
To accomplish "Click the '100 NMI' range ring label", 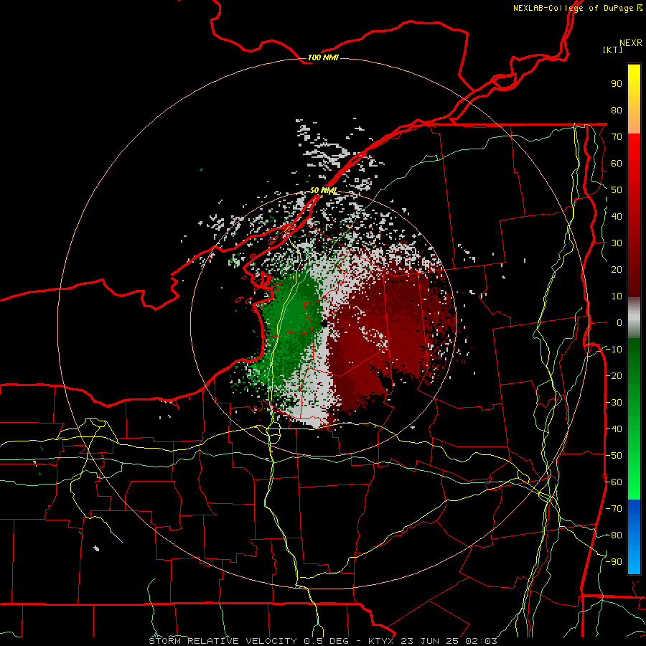I will tap(323, 57).
